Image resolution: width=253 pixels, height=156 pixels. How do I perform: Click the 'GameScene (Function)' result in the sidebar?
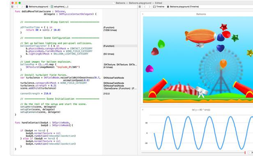(x=120, y=88)
